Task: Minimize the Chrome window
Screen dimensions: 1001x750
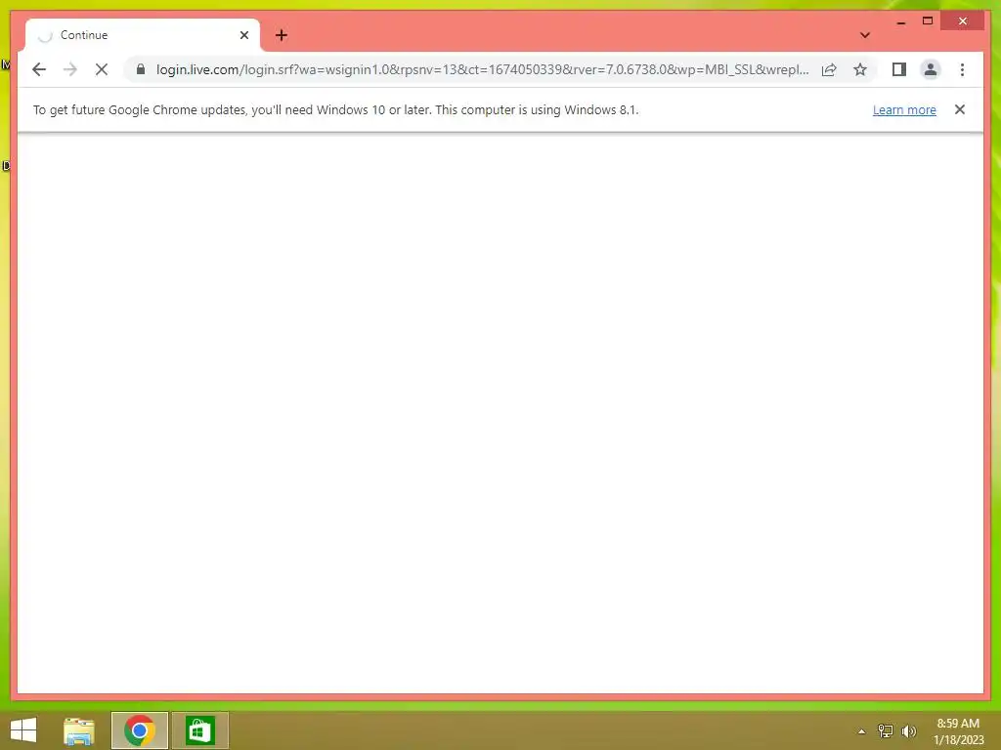Action: 900,21
